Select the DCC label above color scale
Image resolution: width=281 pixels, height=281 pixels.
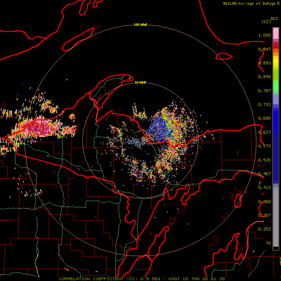point(274,19)
